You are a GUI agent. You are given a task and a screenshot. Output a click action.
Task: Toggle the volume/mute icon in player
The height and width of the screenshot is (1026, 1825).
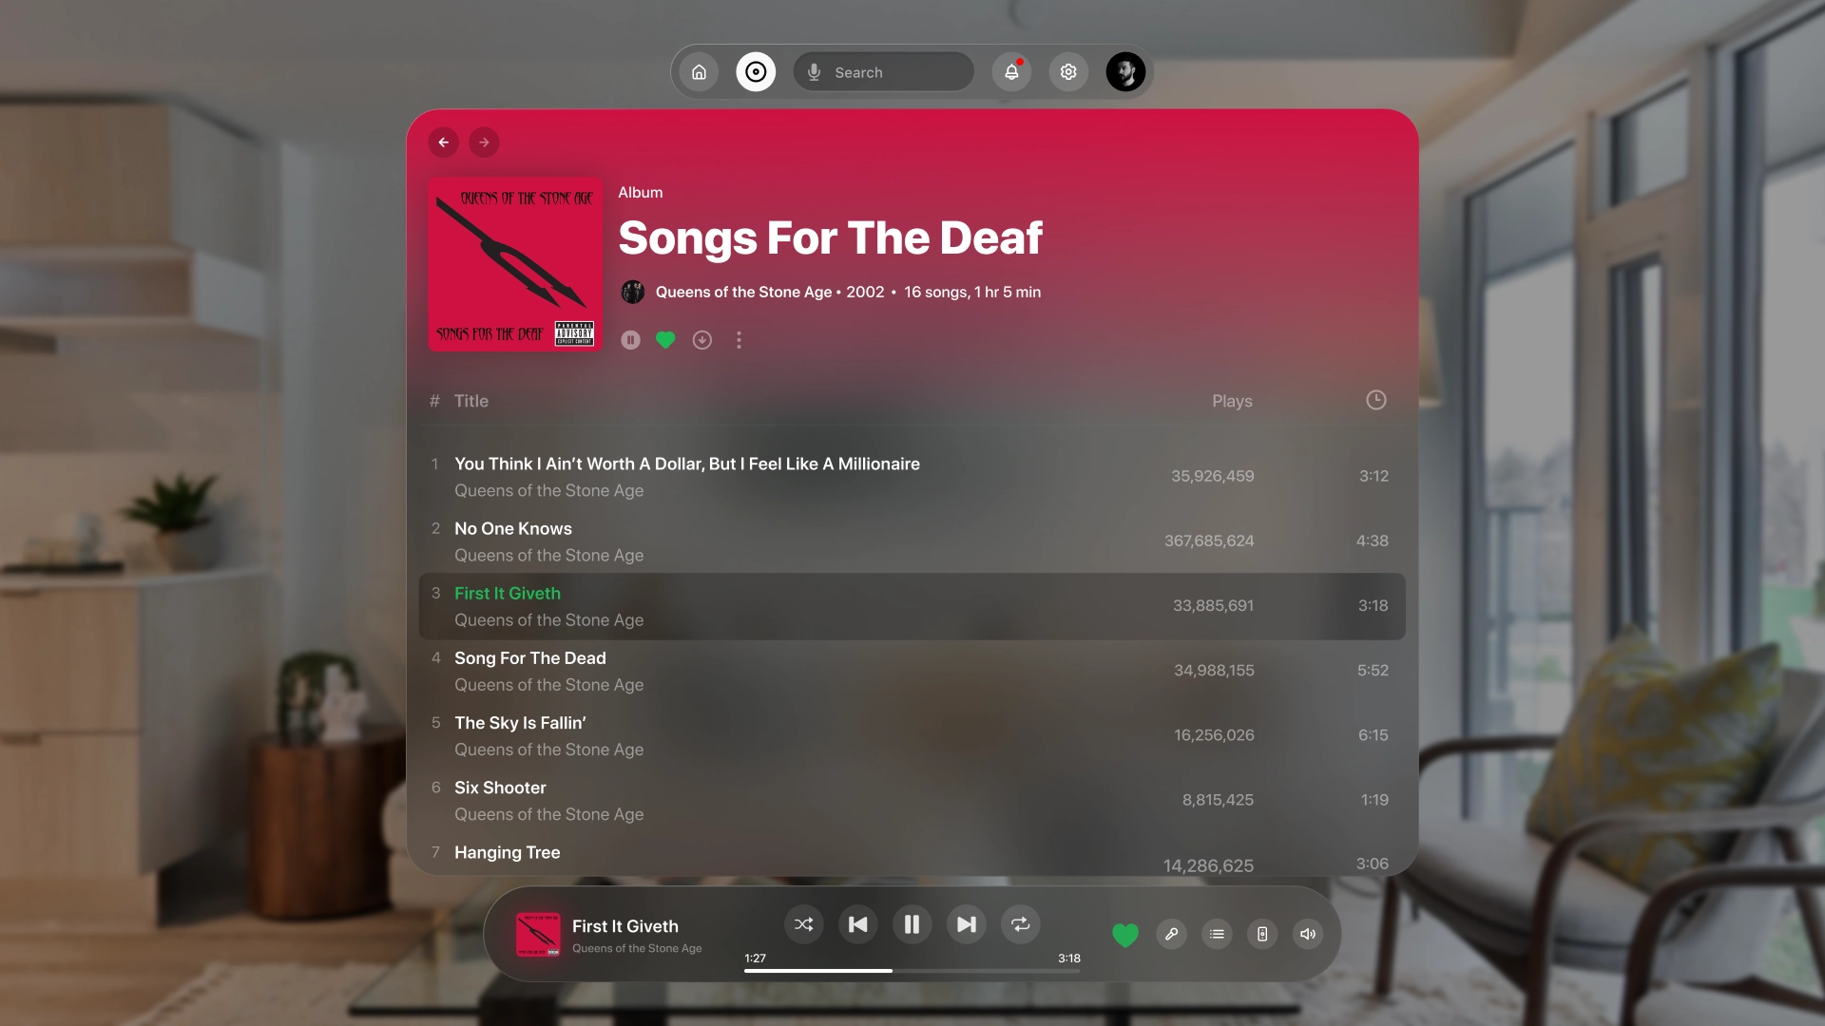[x=1307, y=933]
